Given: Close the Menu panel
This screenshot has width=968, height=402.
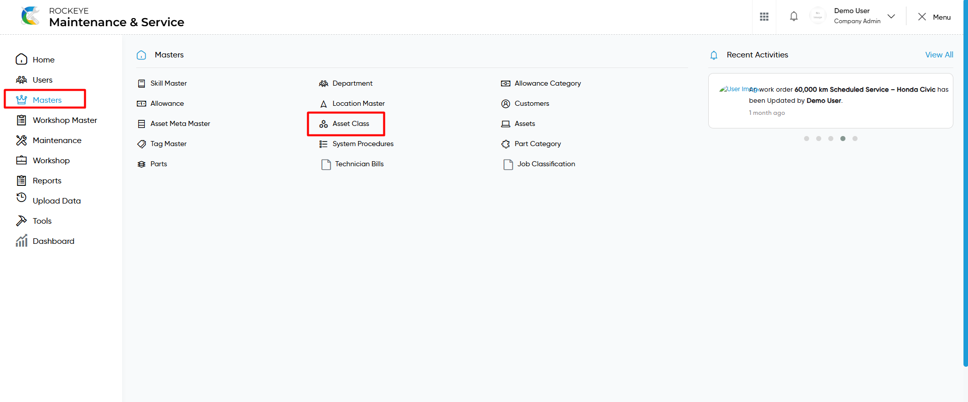Looking at the screenshot, I should (934, 17).
